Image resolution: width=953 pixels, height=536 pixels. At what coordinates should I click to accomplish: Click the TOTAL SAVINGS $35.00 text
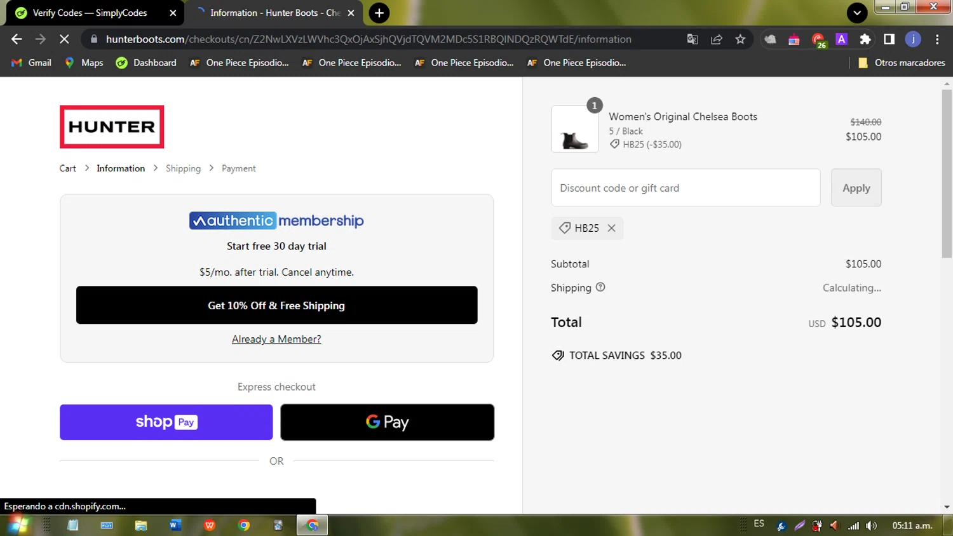[x=625, y=356]
